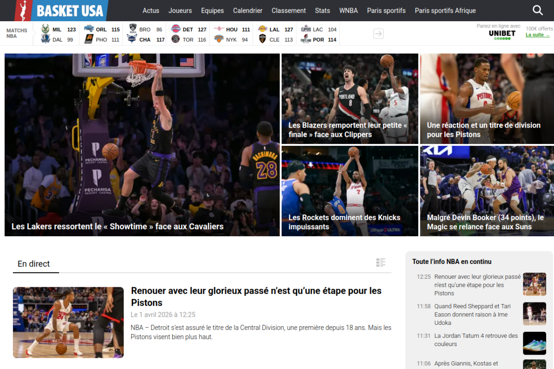
Task: Open the Joueurs menu
Action: click(180, 11)
